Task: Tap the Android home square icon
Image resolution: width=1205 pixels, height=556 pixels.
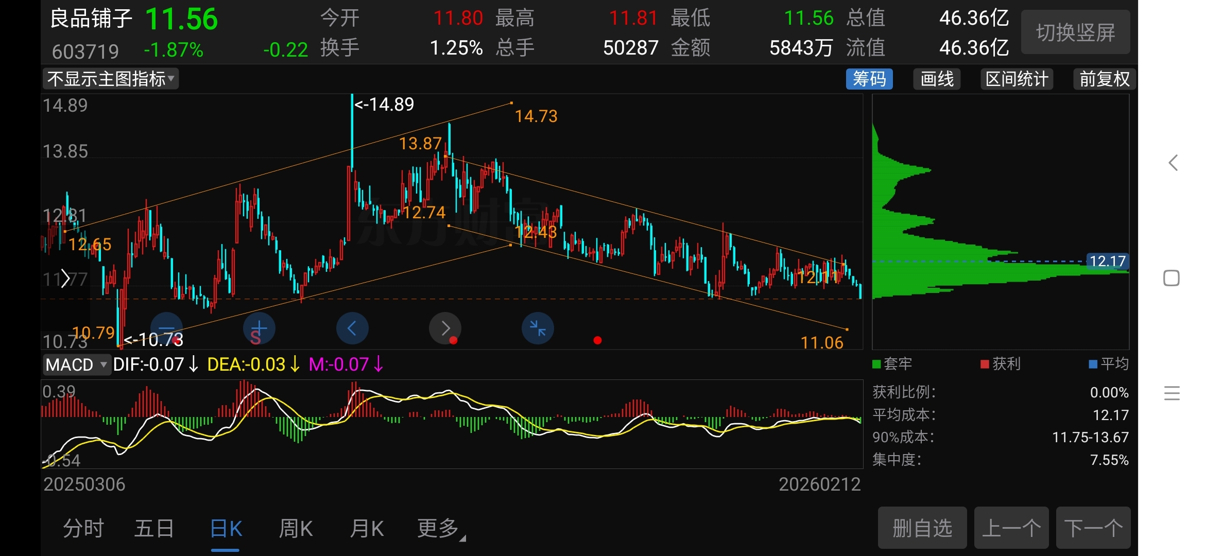Action: [x=1172, y=278]
